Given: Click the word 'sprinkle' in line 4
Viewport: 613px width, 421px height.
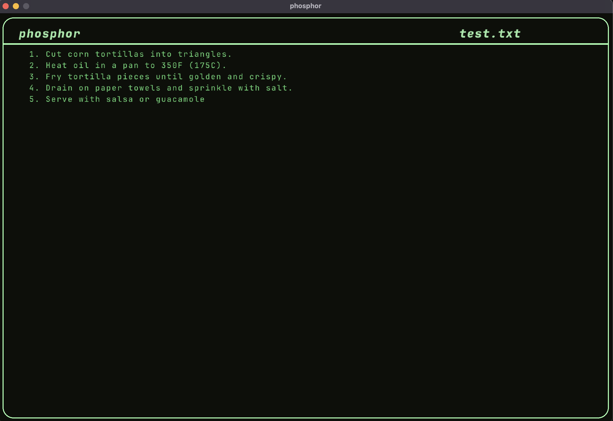Looking at the screenshot, I should click(210, 88).
